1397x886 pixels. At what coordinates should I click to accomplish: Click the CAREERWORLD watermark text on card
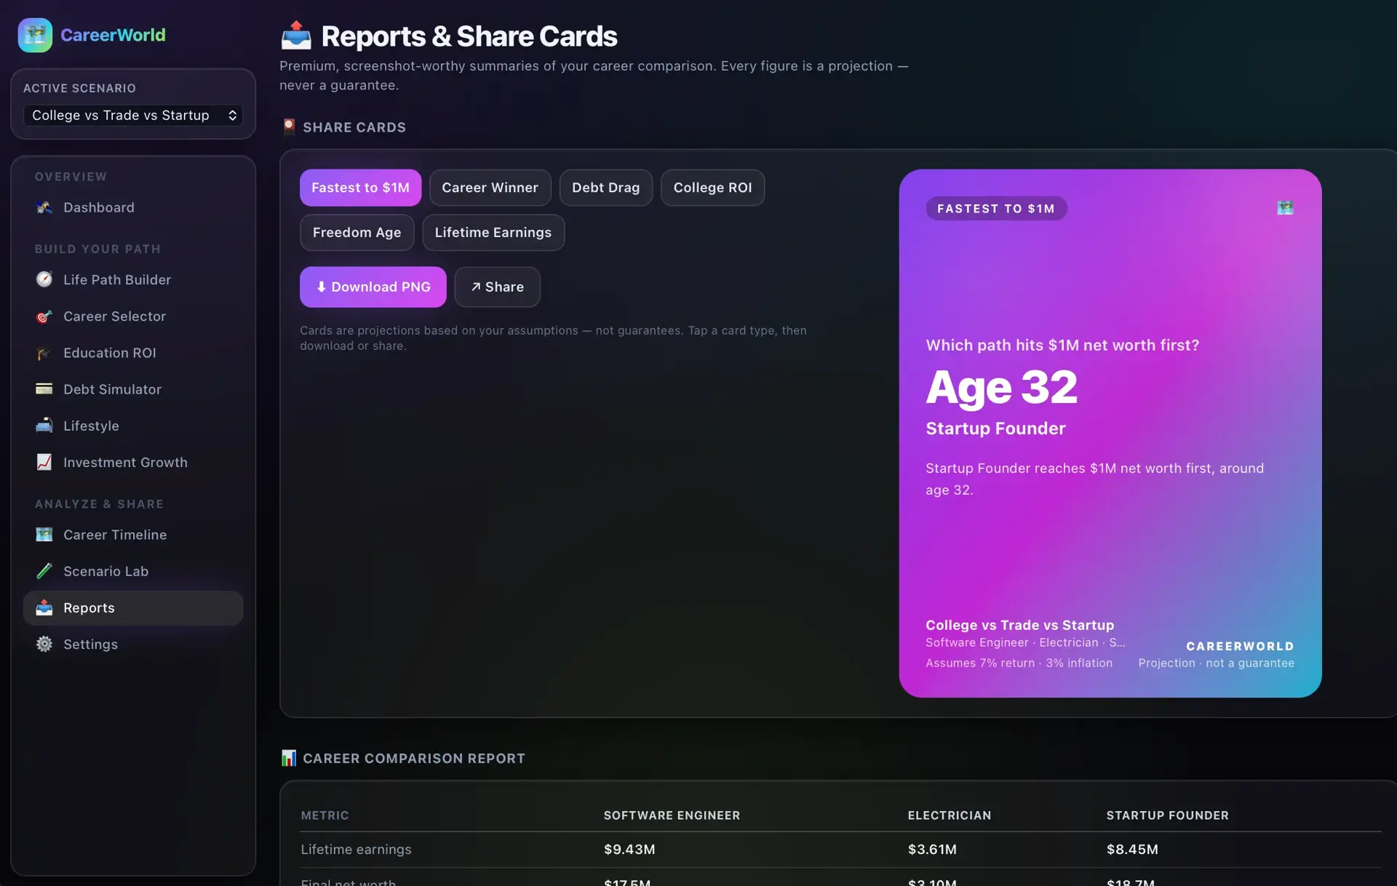1240,646
